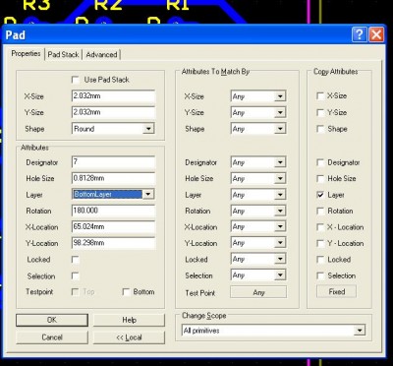Check Copy Attributes Rotation checkbox

(x=320, y=211)
